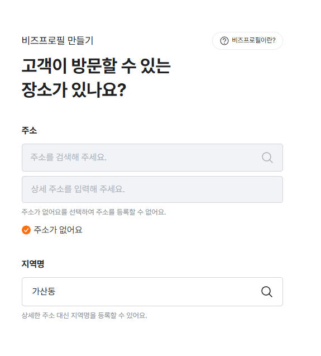Toggle via the 주소가 없어요 label text
The image size is (321, 356).
click(x=58, y=230)
